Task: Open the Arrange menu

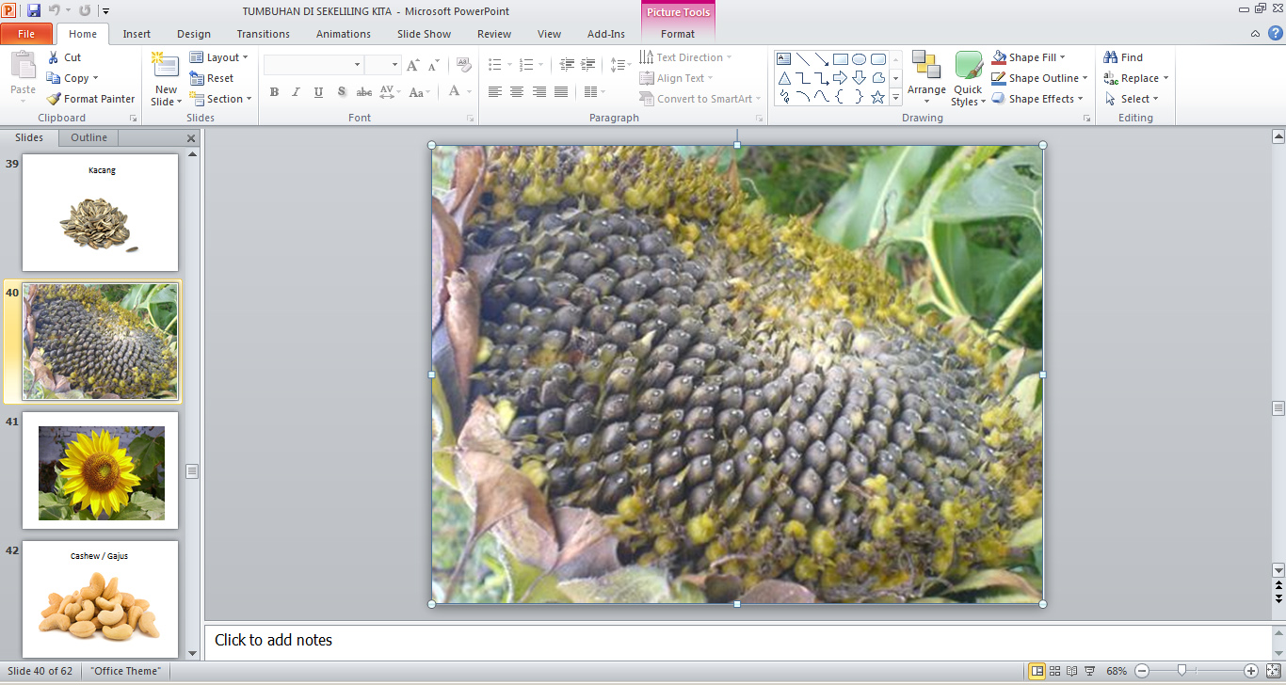Action: tap(926, 79)
